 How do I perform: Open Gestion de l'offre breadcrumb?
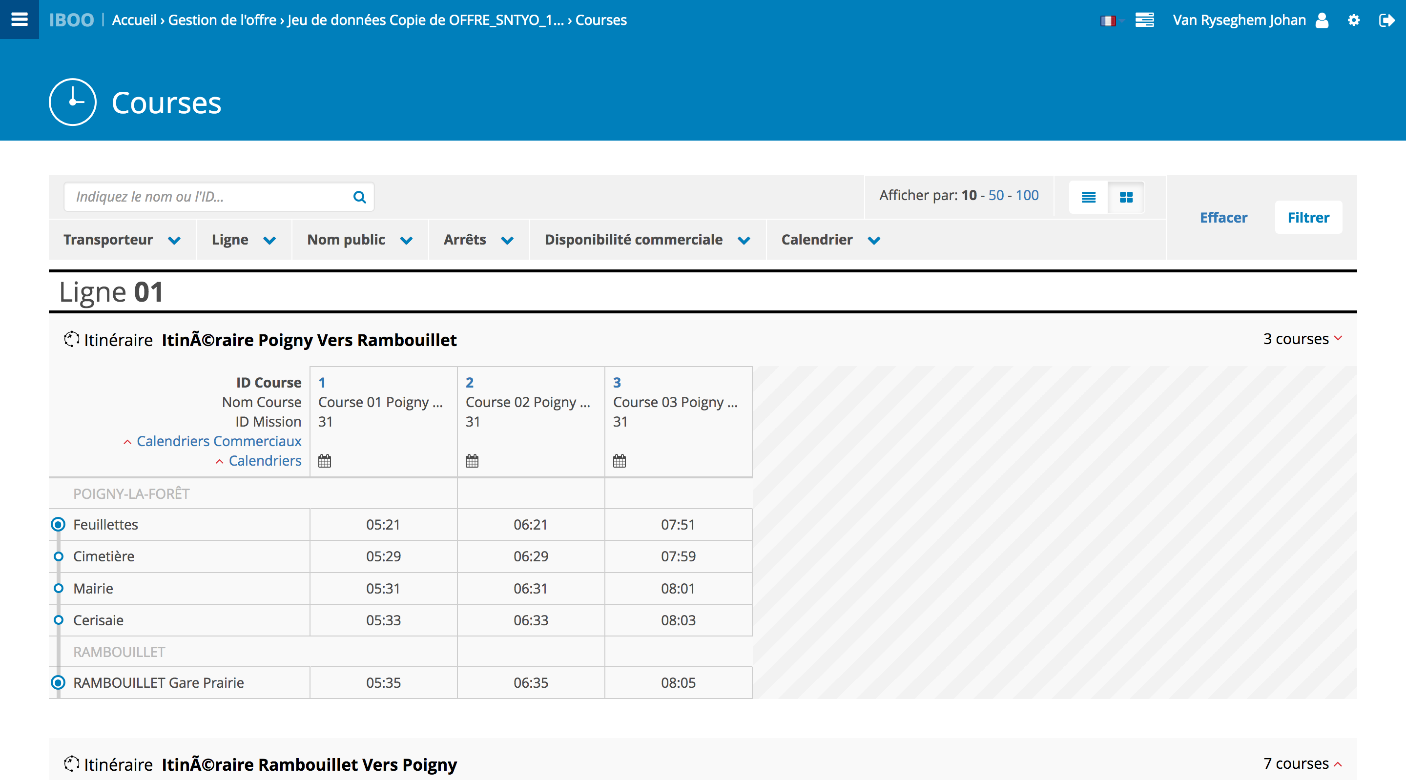222,20
